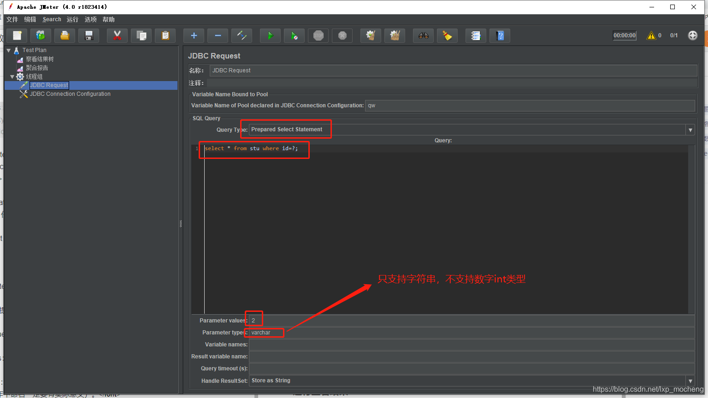
Task: Click the Collapse All minus icon
Action: pyautogui.click(x=218, y=35)
